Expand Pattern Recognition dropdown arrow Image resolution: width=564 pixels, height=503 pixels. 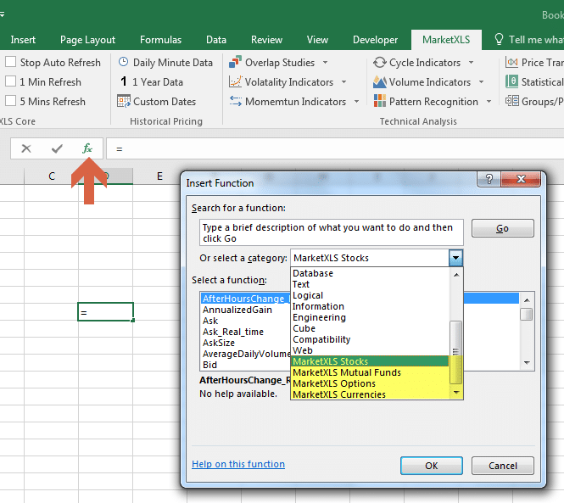click(x=489, y=102)
